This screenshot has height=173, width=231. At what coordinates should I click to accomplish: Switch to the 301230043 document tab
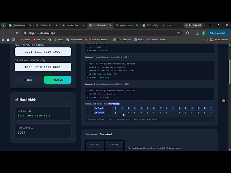tap(153, 25)
